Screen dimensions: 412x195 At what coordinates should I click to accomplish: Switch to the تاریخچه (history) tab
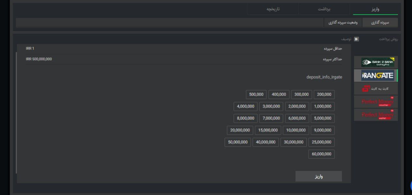[273, 9]
